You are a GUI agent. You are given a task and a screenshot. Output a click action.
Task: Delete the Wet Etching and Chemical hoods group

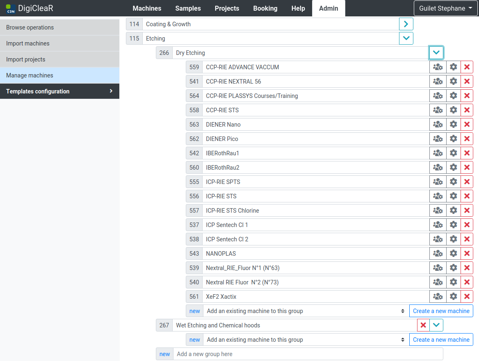pyautogui.click(x=423, y=325)
